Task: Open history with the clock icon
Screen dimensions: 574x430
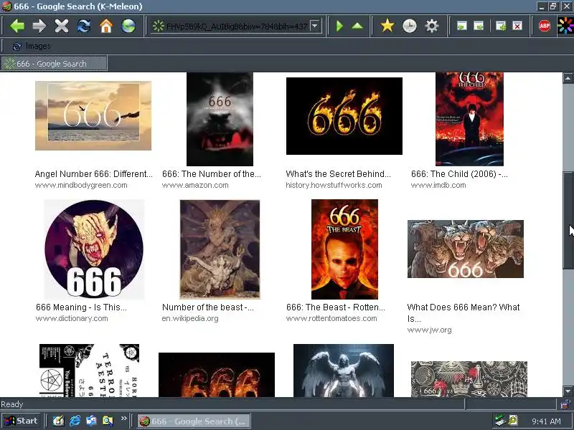Action: point(409,26)
